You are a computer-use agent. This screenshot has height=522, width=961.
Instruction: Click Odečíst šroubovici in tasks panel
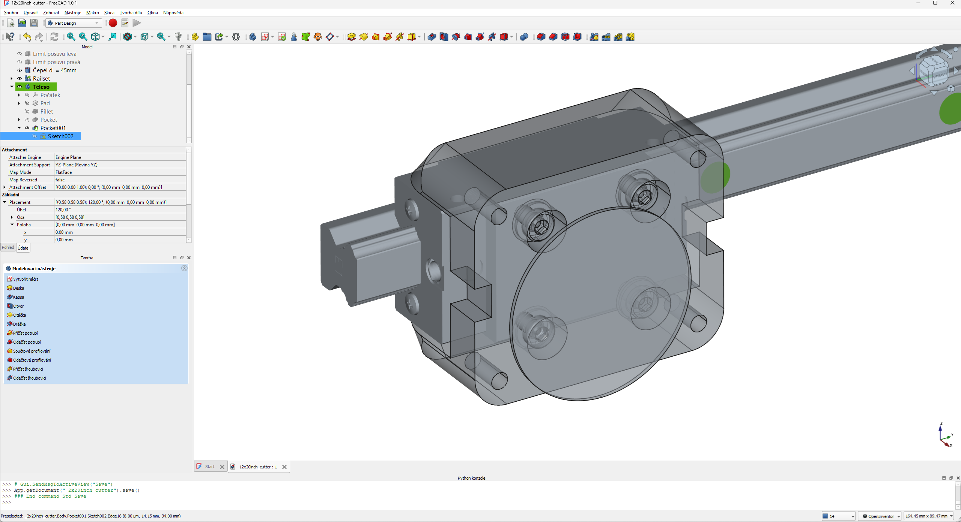pyautogui.click(x=29, y=378)
